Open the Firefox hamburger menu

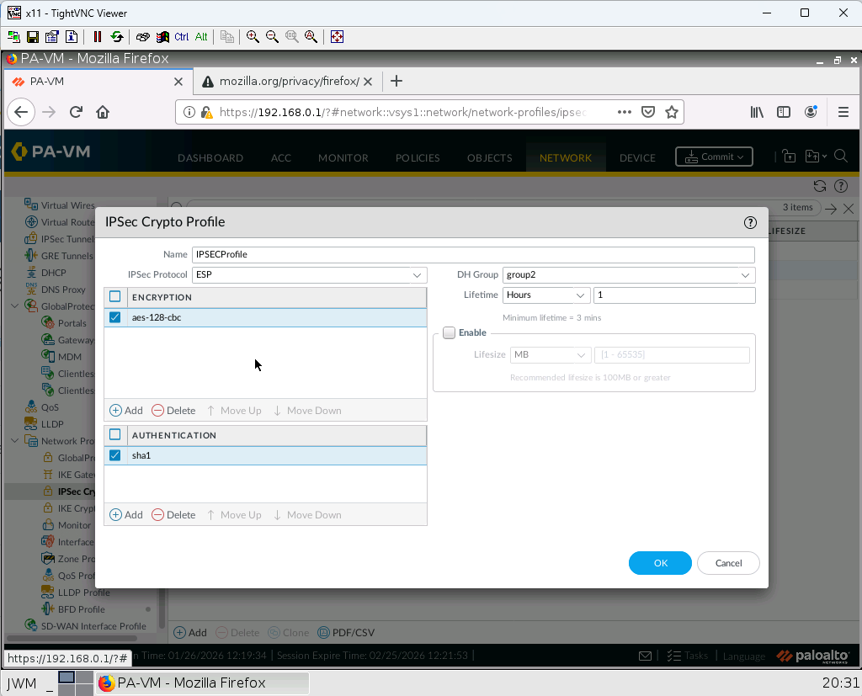843,112
